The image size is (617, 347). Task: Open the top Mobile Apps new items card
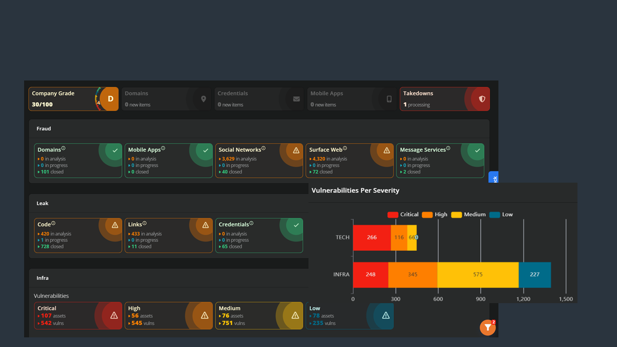point(351,99)
